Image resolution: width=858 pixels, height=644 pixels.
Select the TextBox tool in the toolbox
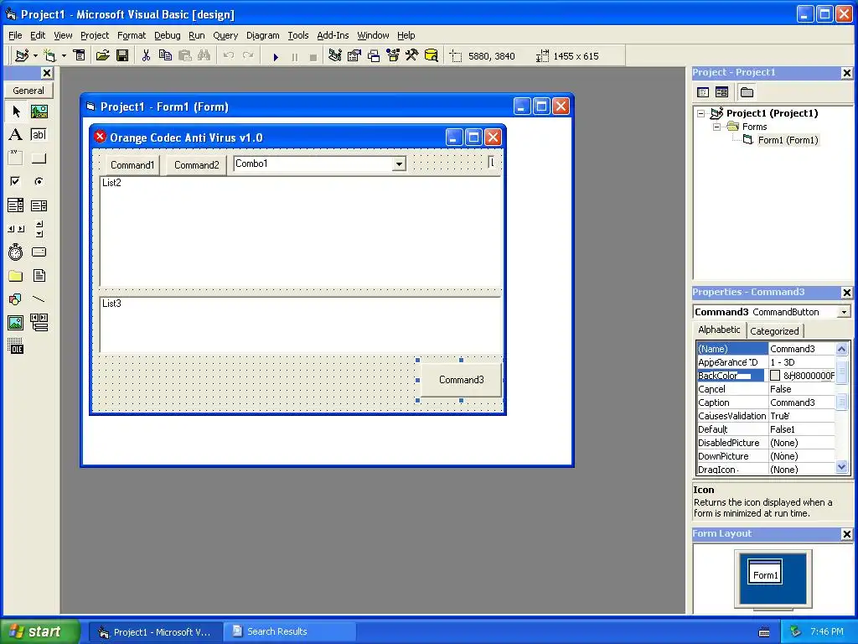pos(39,135)
